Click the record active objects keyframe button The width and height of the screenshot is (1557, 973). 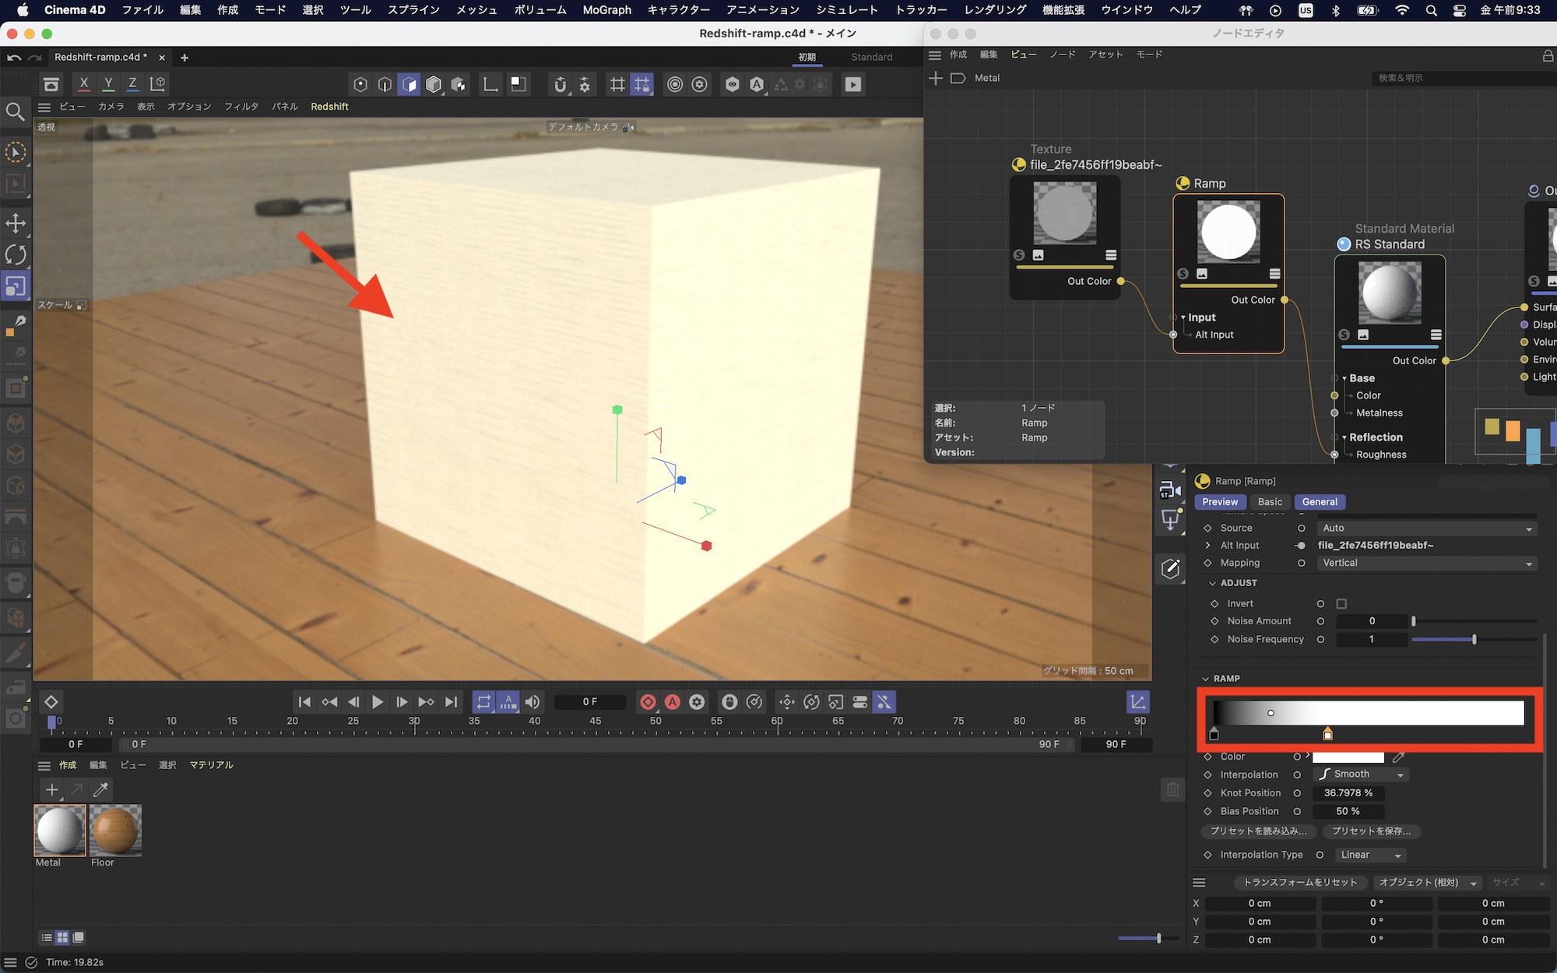(x=648, y=702)
